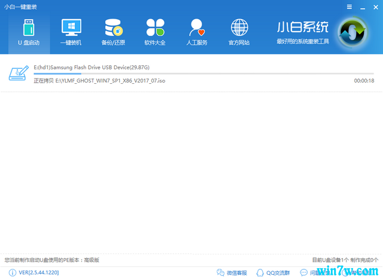
Task: Click the 小白一键重装 window title
Action: [x=20, y=7]
